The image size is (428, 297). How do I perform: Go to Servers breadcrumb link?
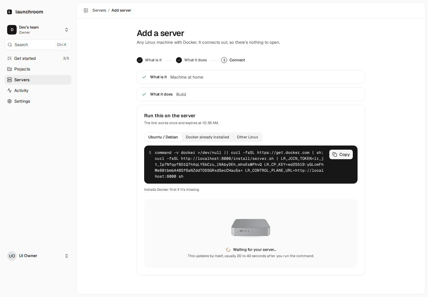(x=99, y=10)
